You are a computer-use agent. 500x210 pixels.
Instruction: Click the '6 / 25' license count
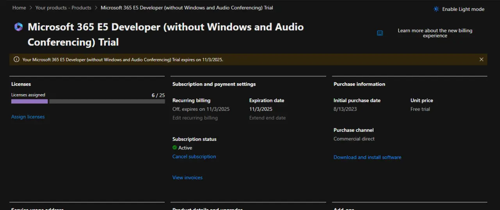158,95
